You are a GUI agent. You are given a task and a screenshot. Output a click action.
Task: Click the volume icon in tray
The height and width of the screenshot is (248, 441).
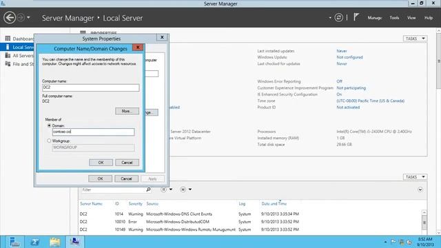(x=409, y=242)
